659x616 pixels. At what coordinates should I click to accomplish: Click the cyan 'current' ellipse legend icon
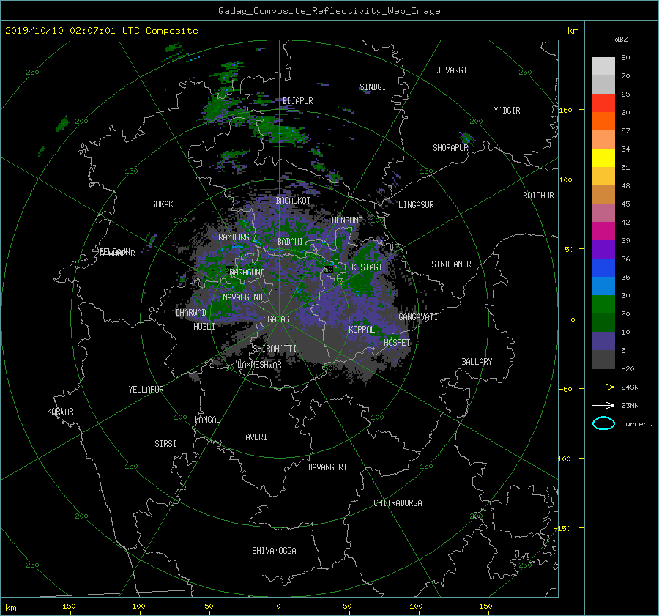point(603,423)
